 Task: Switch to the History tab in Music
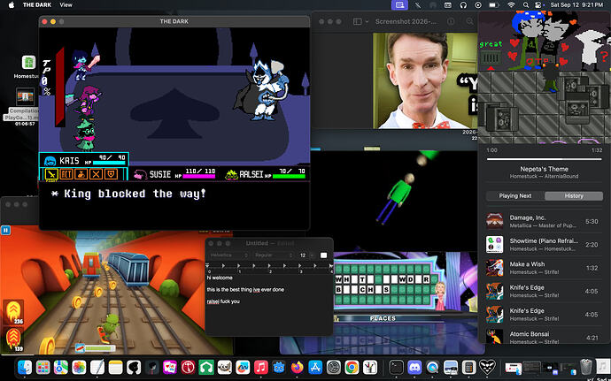coord(574,195)
